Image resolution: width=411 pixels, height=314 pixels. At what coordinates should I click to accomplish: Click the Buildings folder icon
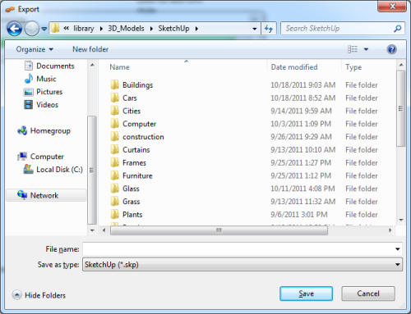[115, 84]
